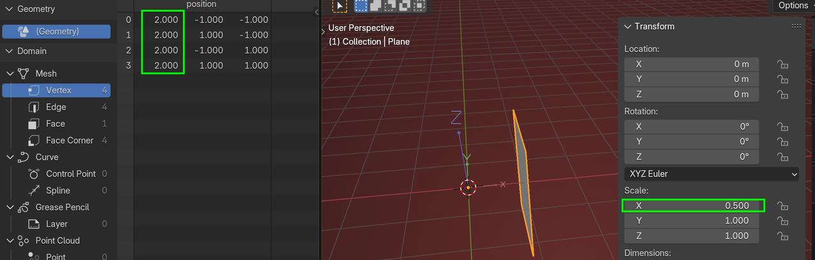Click the Location Y field
The height and width of the screenshot is (260, 815).
coord(691,79)
